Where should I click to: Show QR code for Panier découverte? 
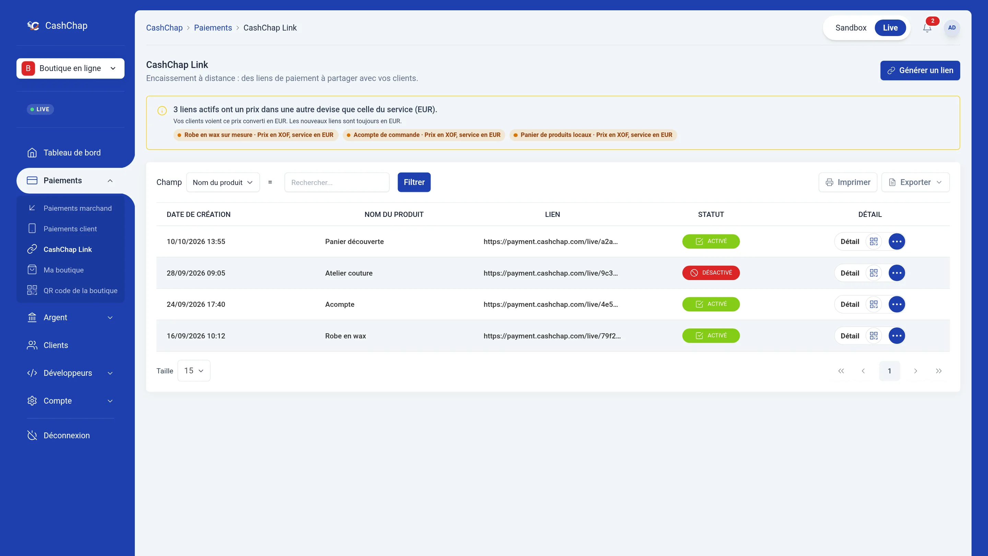pyautogui.click(x=874, y=241)
